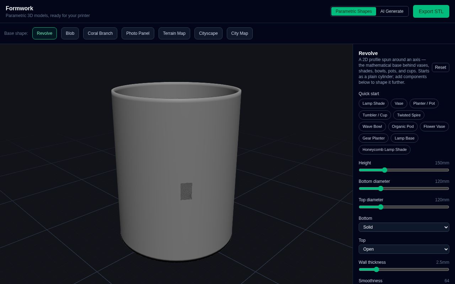Switch to Parametric Shapes mode
Viewport: 455px width, 284px height.
[x=354, y=11]
